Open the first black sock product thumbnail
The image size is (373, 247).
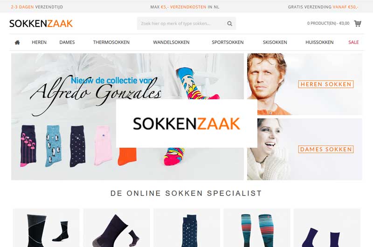[46, 228]
